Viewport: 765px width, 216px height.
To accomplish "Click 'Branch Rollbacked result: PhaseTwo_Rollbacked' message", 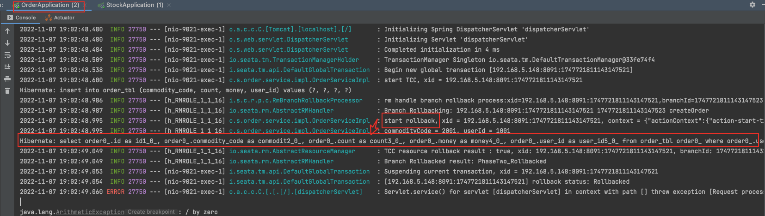I will click(x=465, y=161).
